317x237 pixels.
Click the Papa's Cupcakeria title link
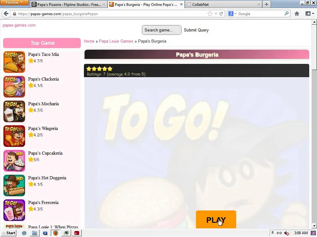pyautogui.click(x=45, y=153)
